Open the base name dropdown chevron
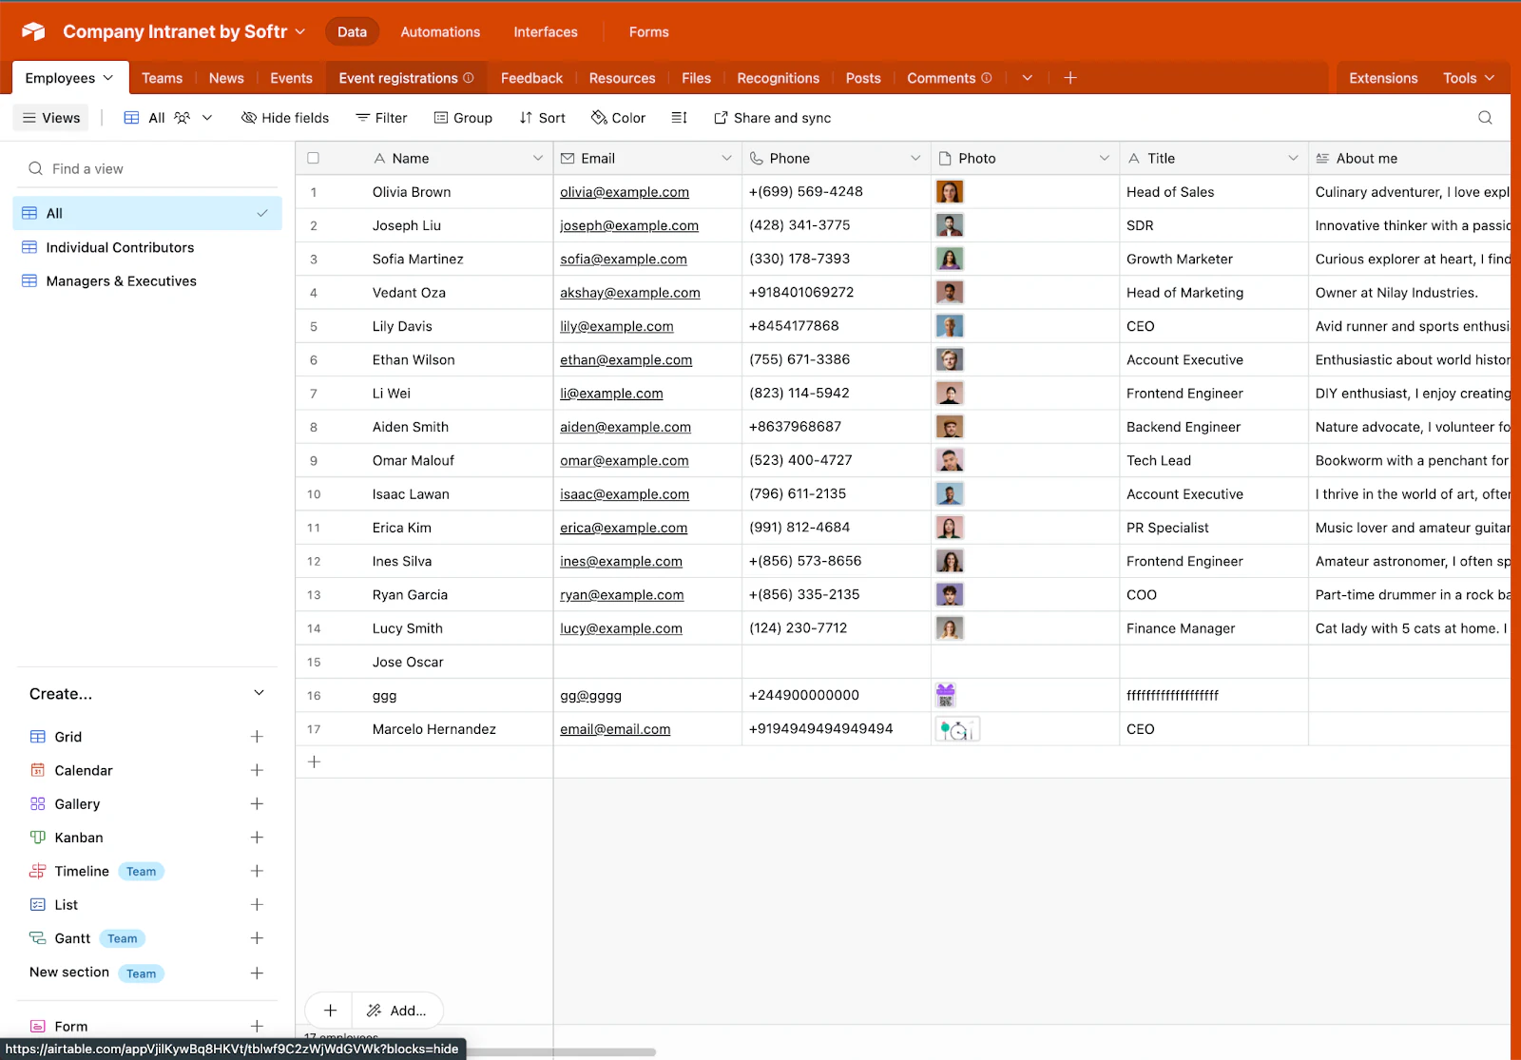The width and height of the screenshot is (1521, 1060). coord(300,31)
